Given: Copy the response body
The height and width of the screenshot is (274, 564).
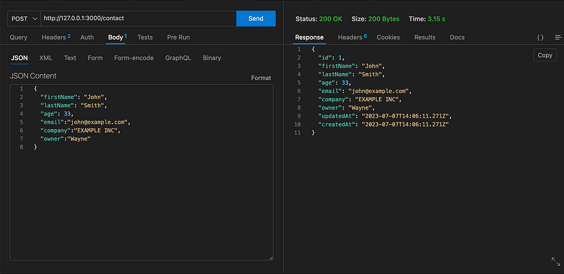Looking at the screenshot, I should click(x=545, y=55).
